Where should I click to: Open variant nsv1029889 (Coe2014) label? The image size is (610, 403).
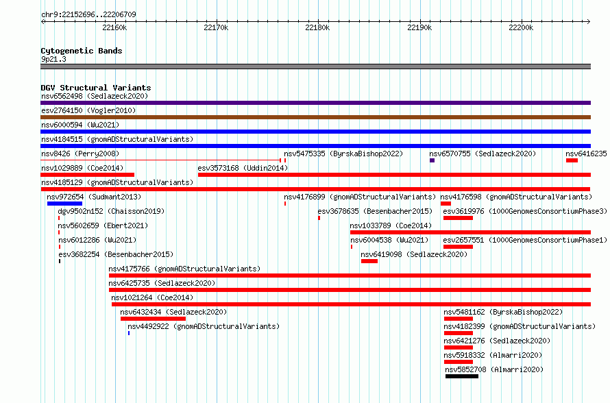[x=82, y=168]
